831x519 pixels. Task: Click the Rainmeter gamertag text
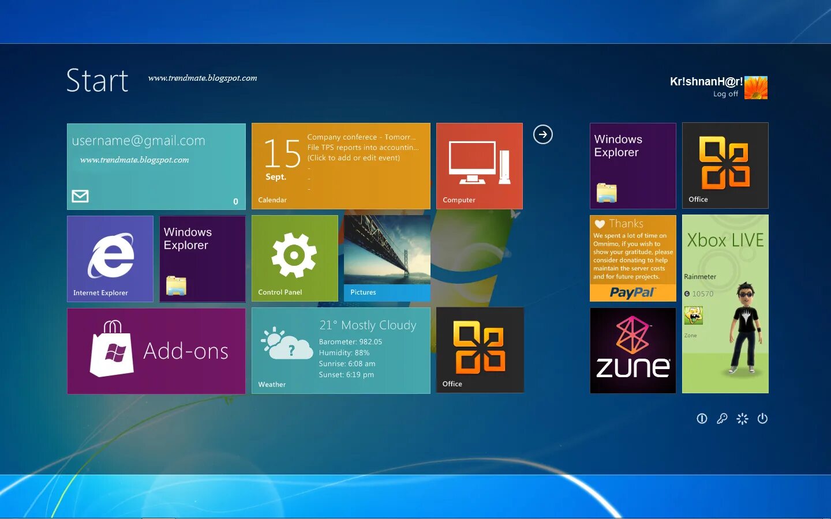[700, 277]
